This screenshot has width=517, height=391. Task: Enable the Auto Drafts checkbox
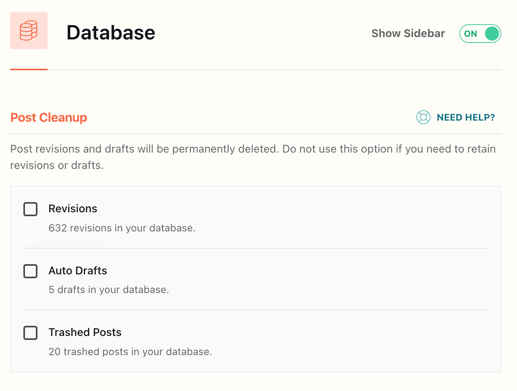30,271
